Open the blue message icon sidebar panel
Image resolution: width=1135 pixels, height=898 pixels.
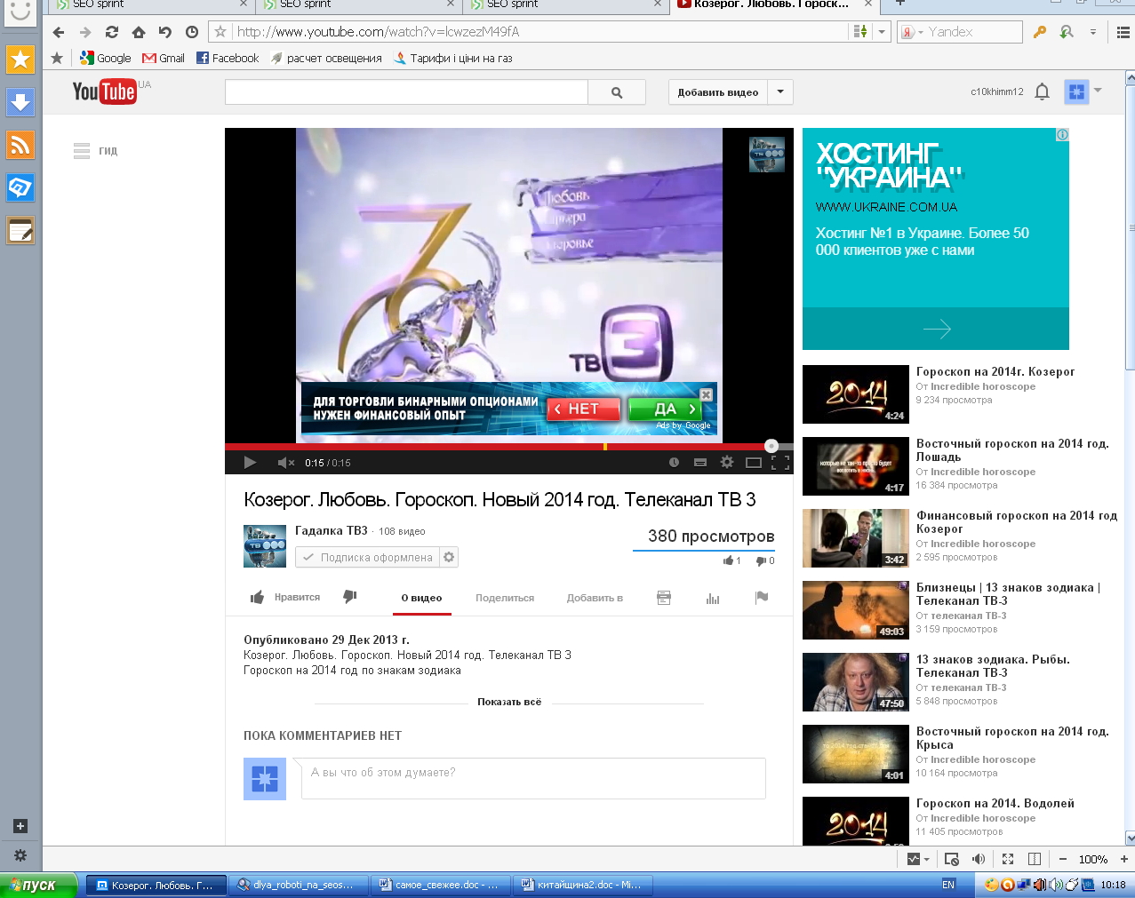pyautogui.click(x=20, y=187)
